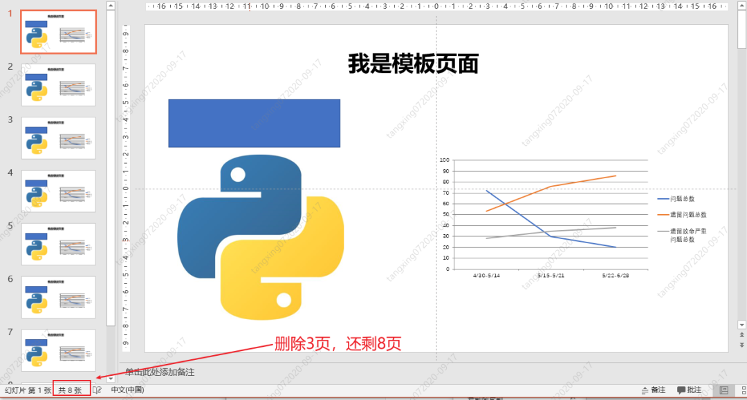Select slide 1 thumbnail

pyautogui.click(x=59, y=32)
